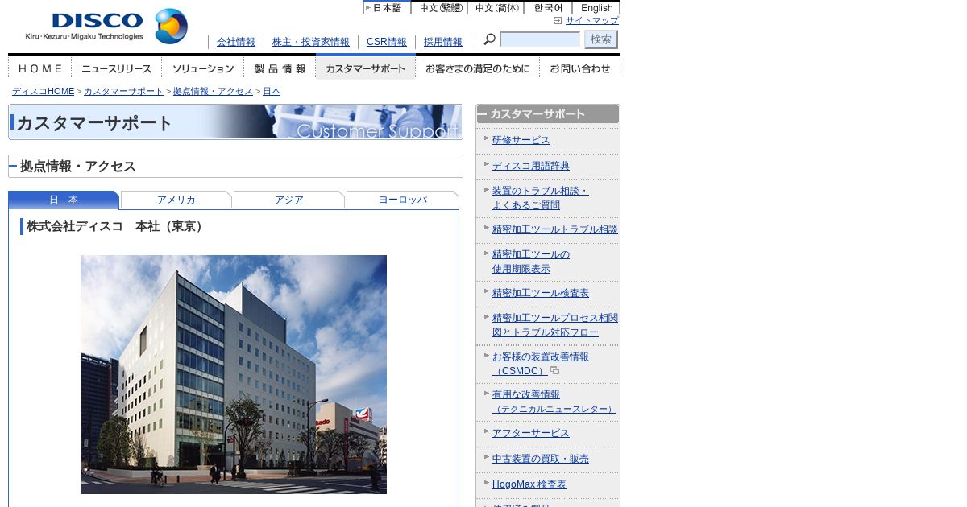Go to HOME in main navigation

[x=39, y=68]
